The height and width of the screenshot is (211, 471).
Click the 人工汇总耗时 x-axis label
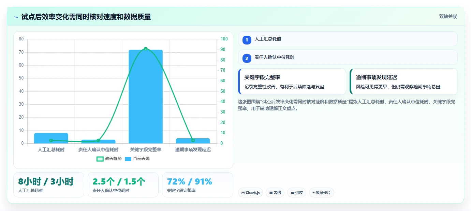51,150
